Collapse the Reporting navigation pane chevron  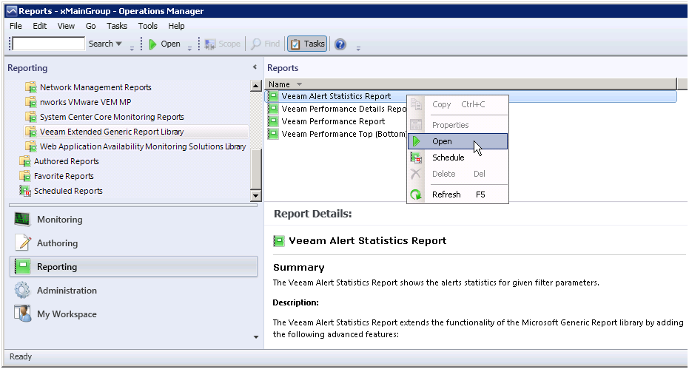click(x=255, y=67)
